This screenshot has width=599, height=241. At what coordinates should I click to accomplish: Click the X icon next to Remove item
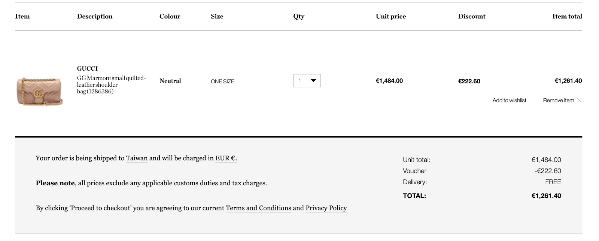coord(579,100)
